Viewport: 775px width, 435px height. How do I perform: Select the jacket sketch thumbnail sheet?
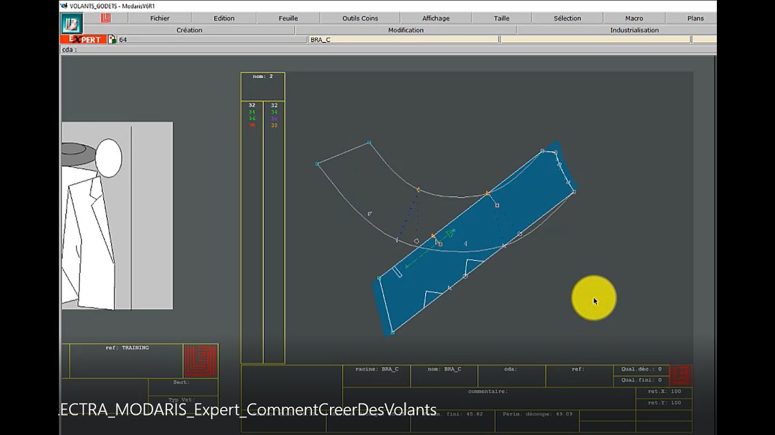[117, 216]
